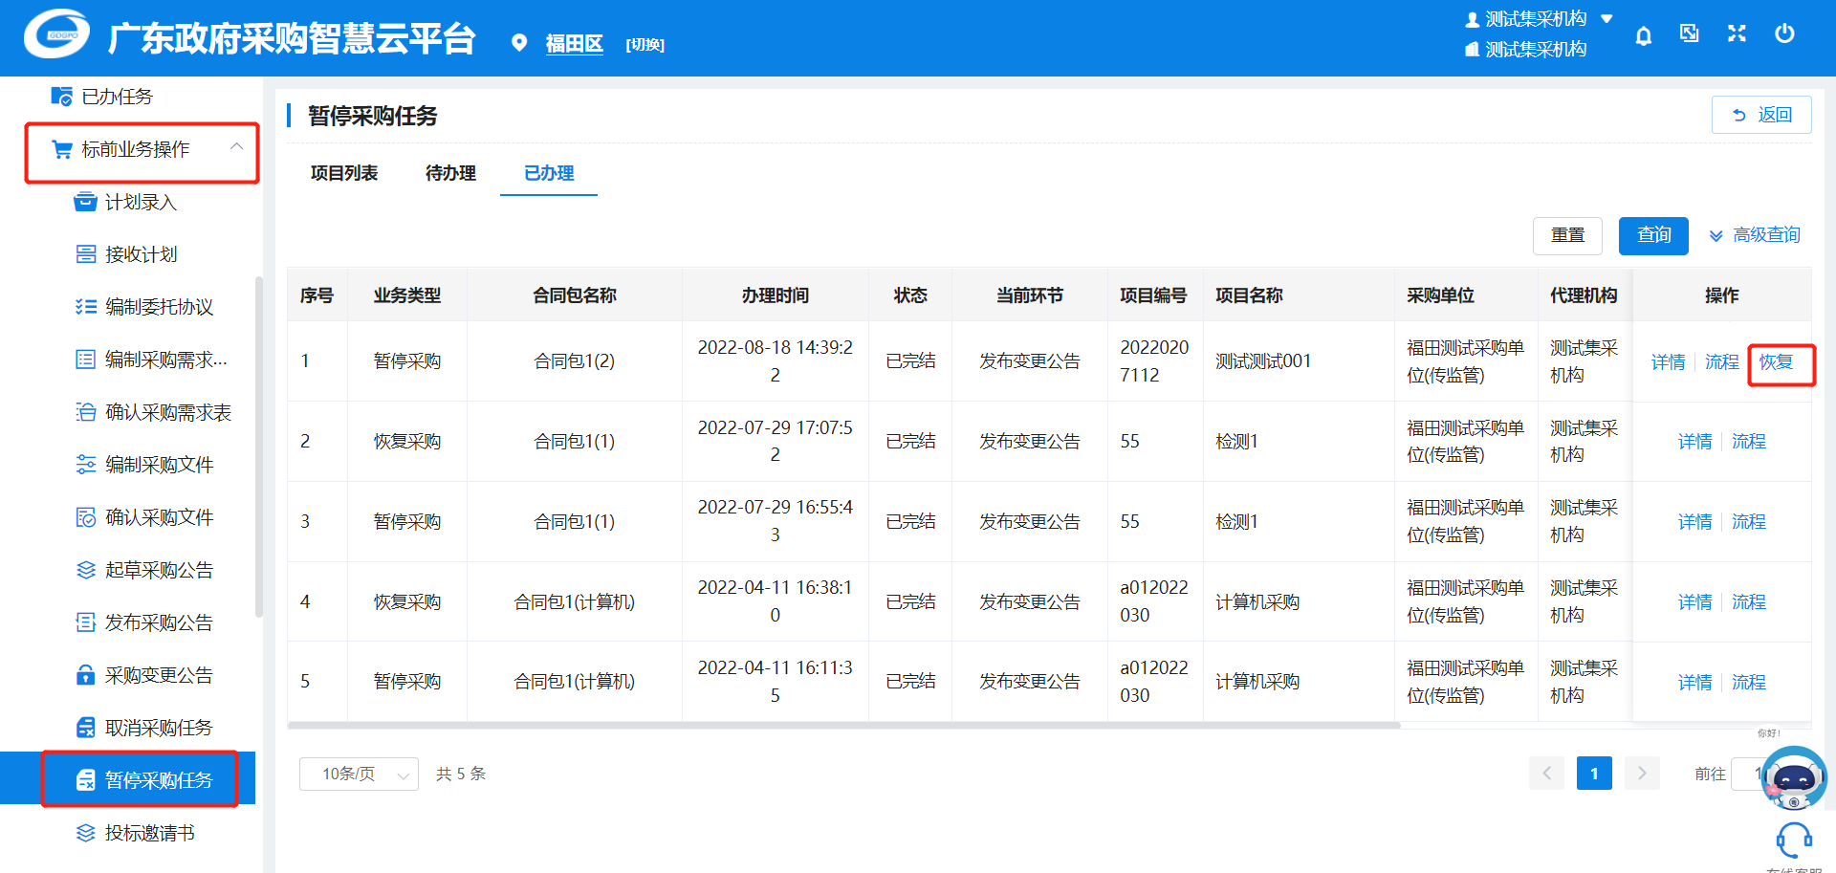
Task: Toggle fullscreen with the expand icon
Action: 1737,34
